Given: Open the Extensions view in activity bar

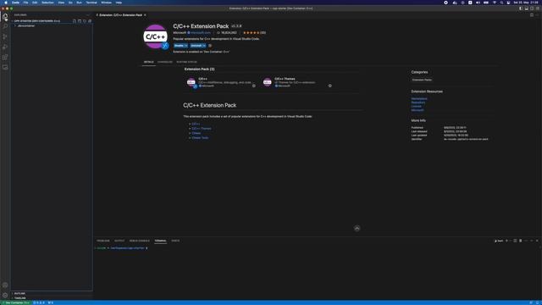Looking at the screenshot, I should [5, 57].
